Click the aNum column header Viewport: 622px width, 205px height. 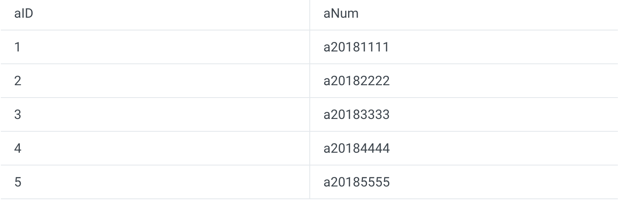click(341, 14)
